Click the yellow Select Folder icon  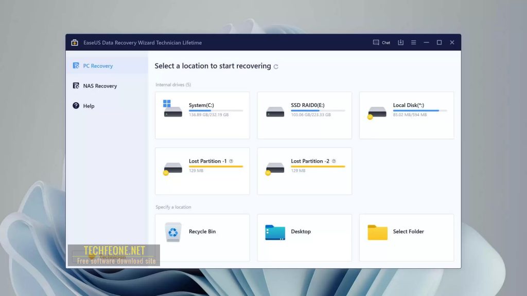[377, 232]
